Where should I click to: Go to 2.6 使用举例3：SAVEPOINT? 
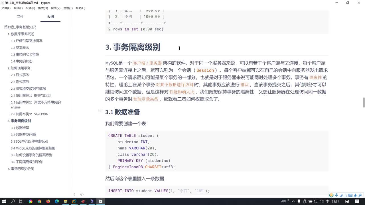click(x=30, y=114)
